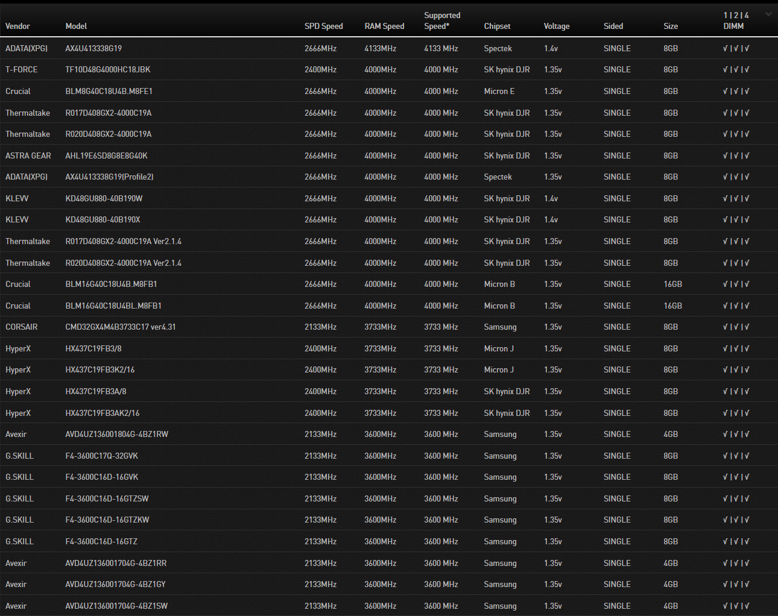Click model AVD4UZ136001704G-4BZ1RR
The height and width of the screenshot is (616, 778).
click(116, 563)
